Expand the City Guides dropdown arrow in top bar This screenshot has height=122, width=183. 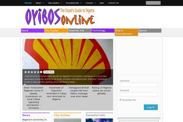click(x=61, y=3)
